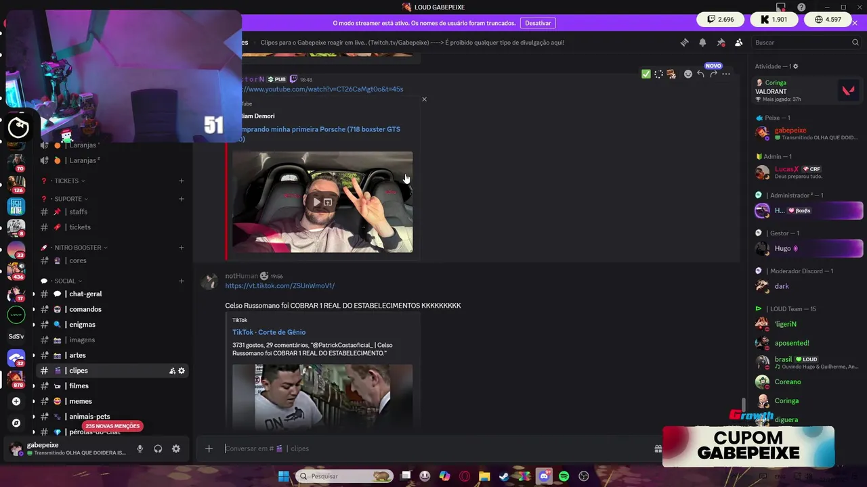
Task: Open the Help question mark icon
Action: point(801,7)
